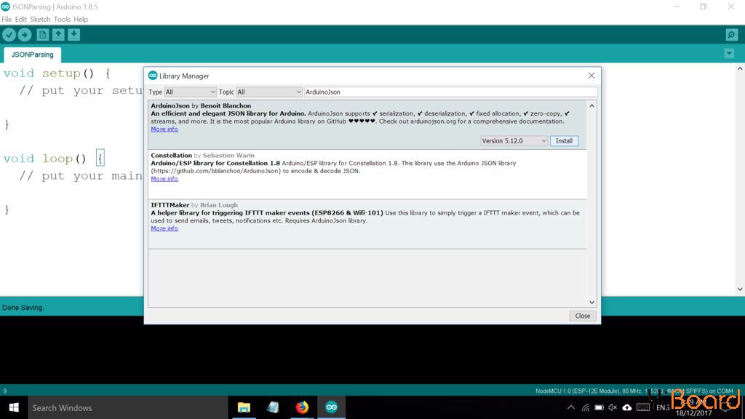Open the Edit menu
The height and width of the screenshot is (419, 745).
[x=21, y=20]
